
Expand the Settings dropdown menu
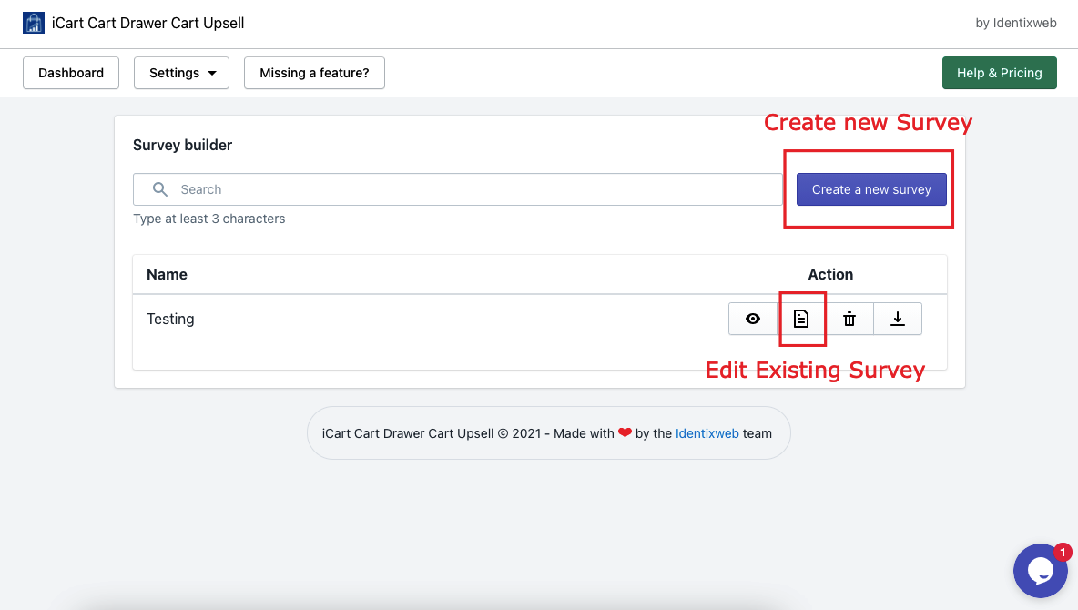click(x=181, y=73)
